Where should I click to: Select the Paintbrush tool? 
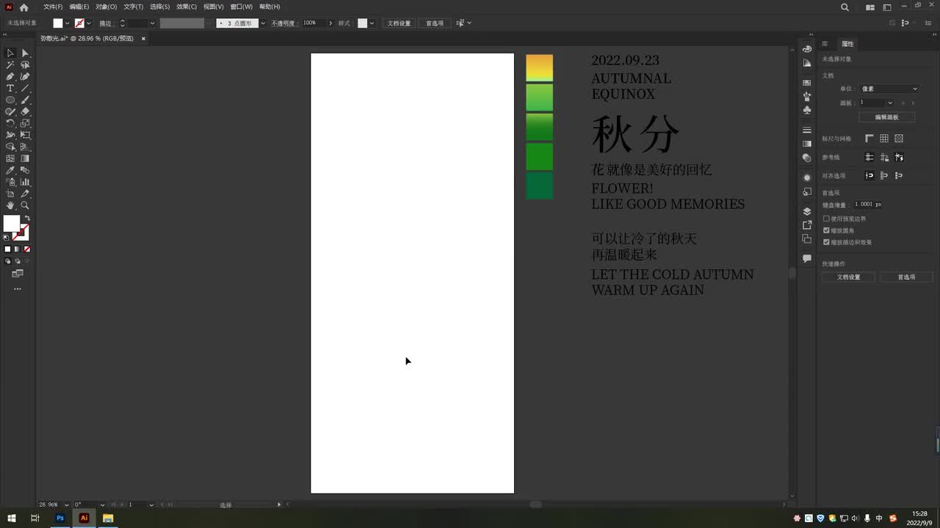25,100
